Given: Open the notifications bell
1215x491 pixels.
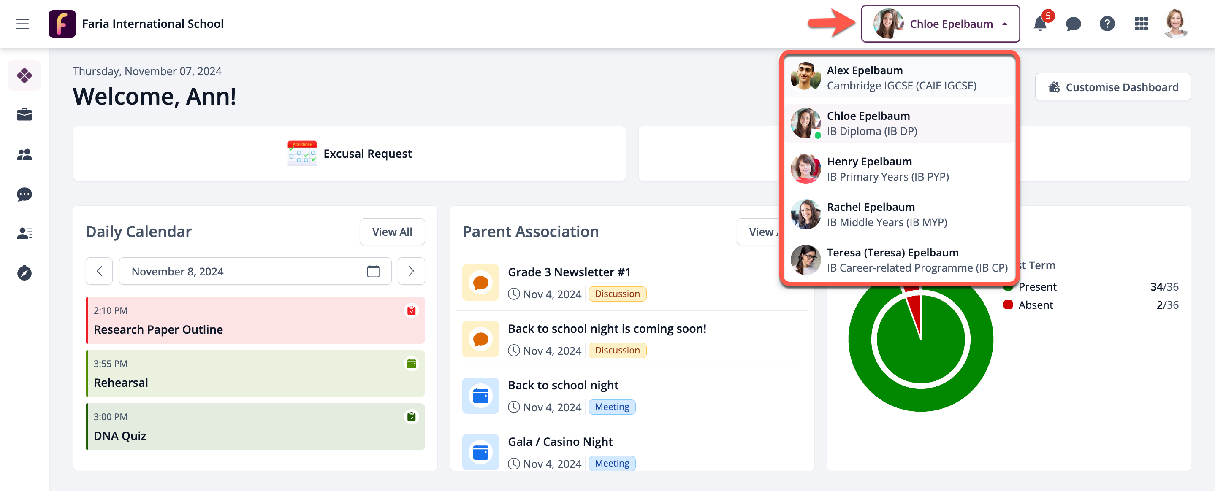Looking at the screenshot, I should [1039, 24].
